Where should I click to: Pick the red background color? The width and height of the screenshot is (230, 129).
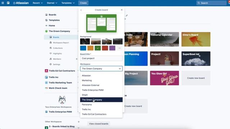click(x=105, y=48)
